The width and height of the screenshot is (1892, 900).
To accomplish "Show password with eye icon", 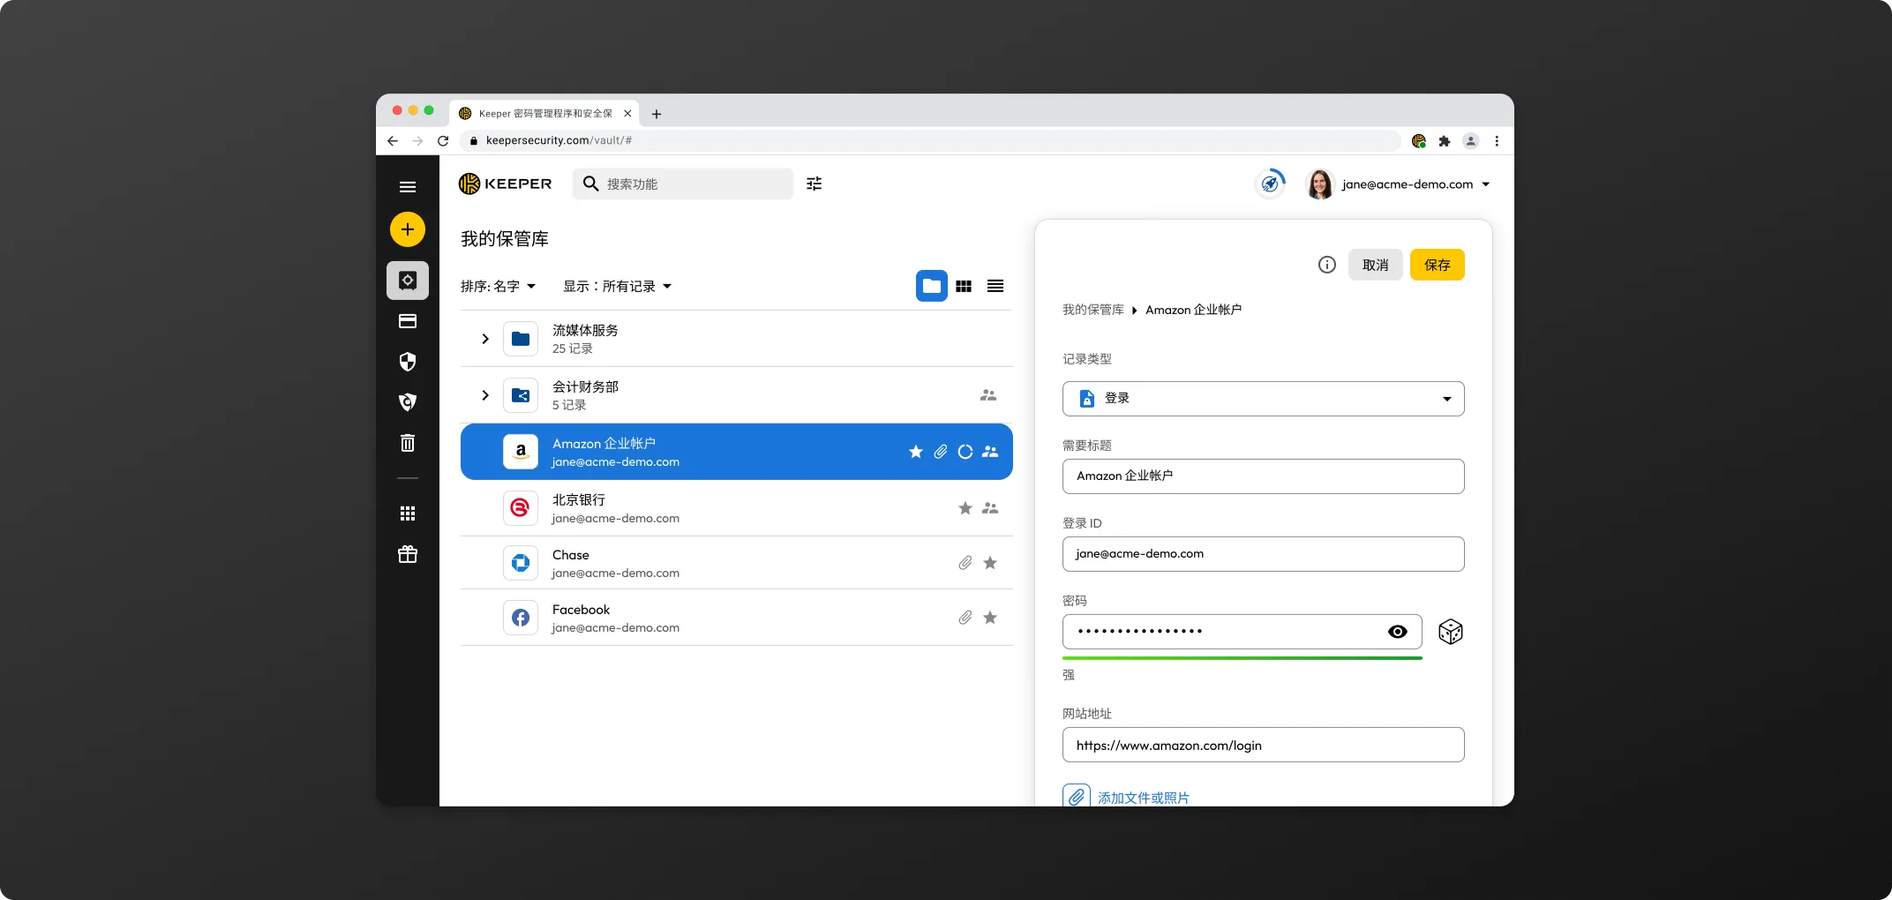I will click(x=1397, y=632).
